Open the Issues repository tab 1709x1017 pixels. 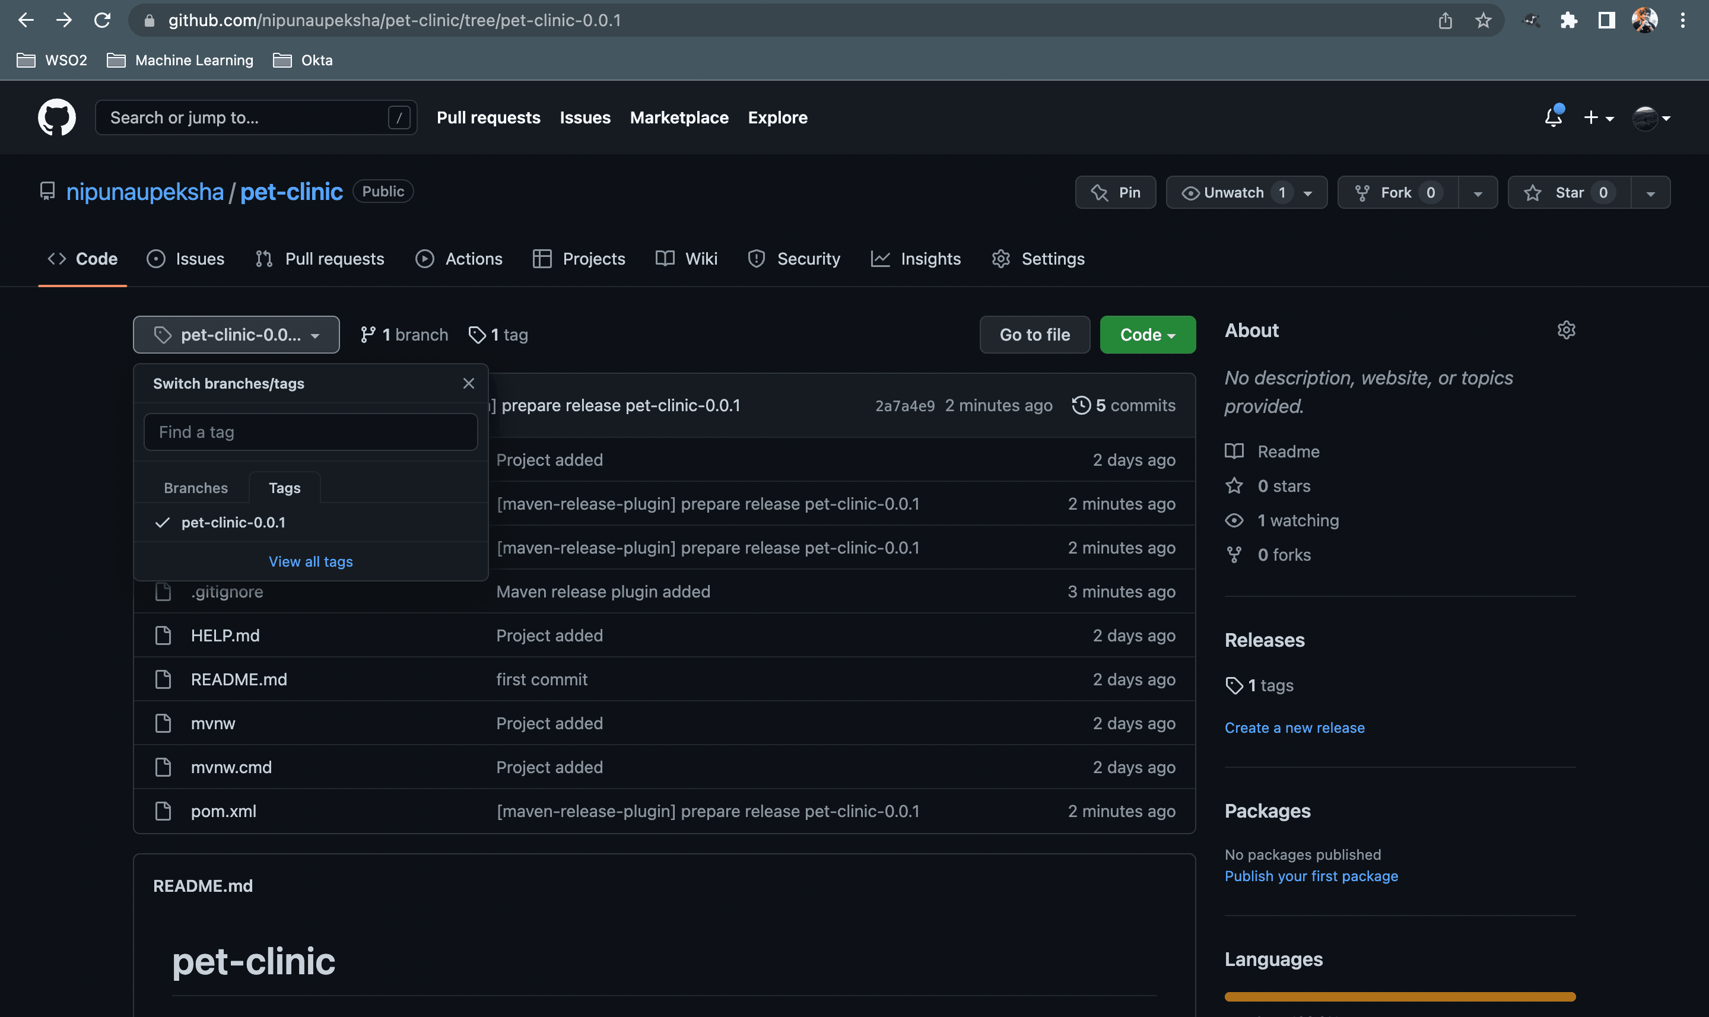pyautogui.click(x=186, y=258)
